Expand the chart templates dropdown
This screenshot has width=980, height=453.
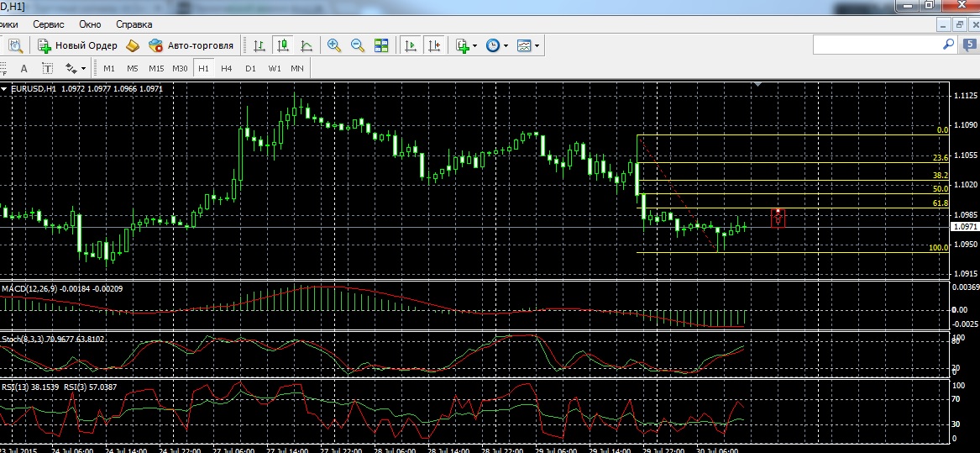[528, 45]
